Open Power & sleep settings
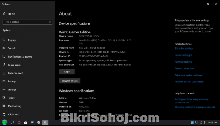 point(16,73)
